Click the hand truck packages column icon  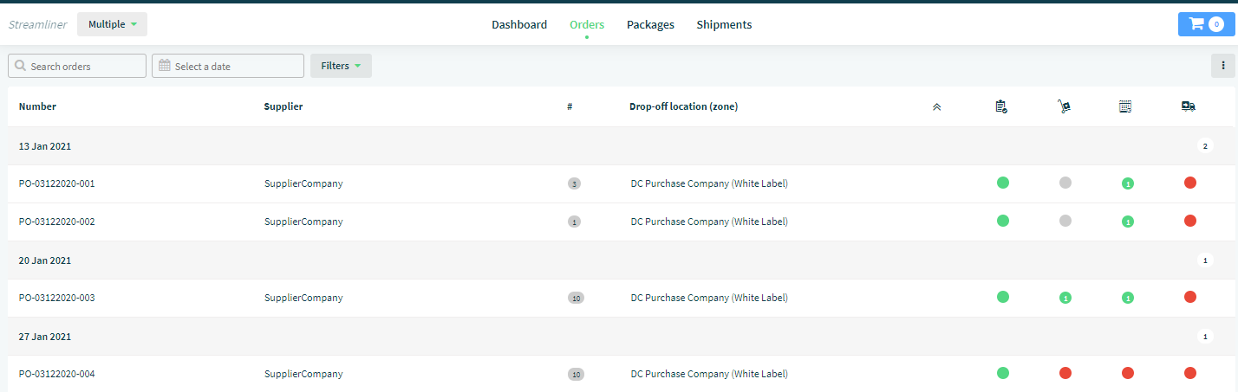(1064, 106)
